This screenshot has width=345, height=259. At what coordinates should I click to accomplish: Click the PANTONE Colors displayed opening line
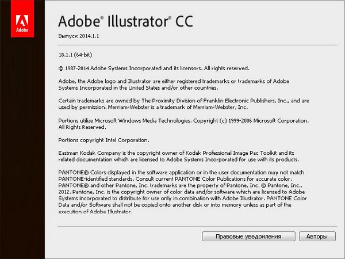click(184, 172)
